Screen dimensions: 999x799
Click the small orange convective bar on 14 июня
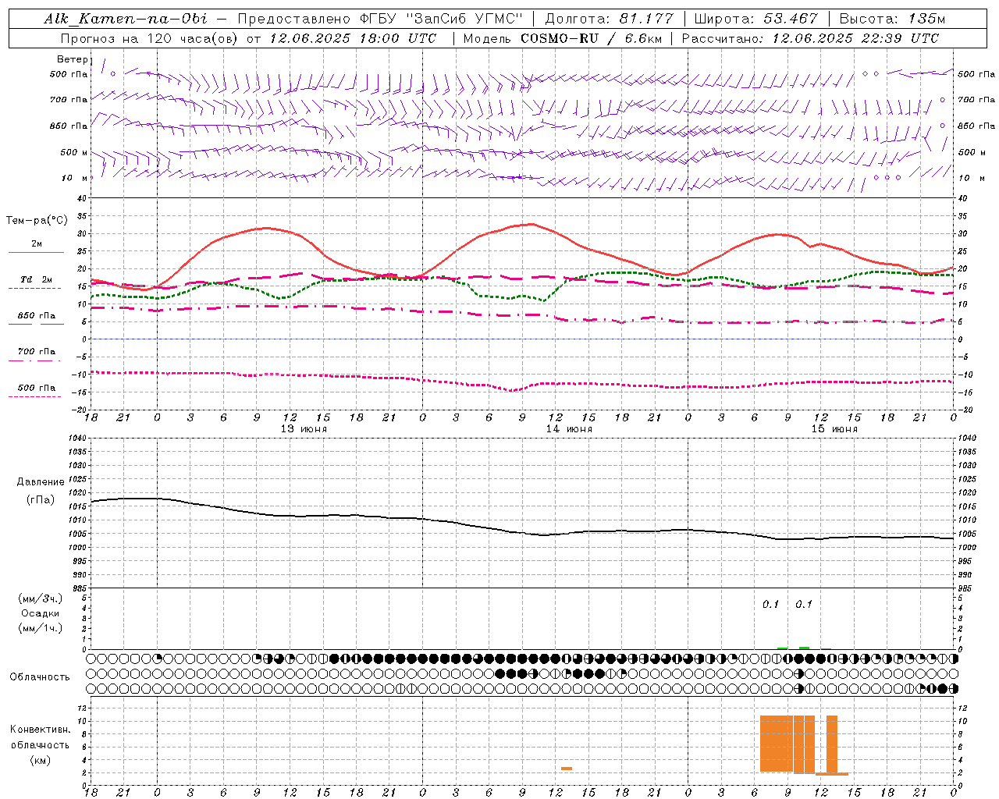[x=567, y=769]
